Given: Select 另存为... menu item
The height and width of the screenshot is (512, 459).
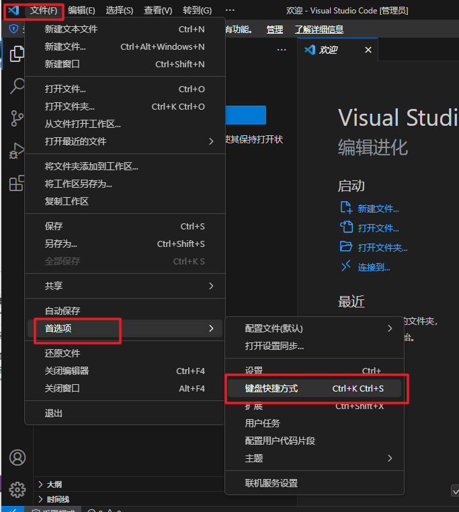Looking at the screenshot, I should [x=124, y=244].
